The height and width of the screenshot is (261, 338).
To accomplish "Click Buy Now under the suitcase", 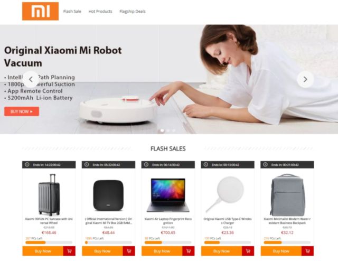I will point(43,251).
